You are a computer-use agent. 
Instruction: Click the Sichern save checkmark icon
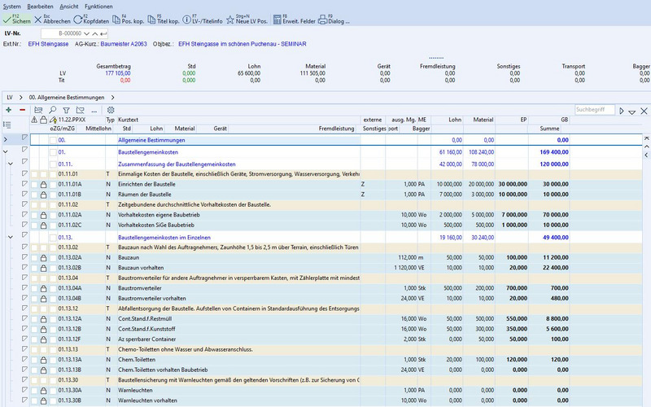7,18
